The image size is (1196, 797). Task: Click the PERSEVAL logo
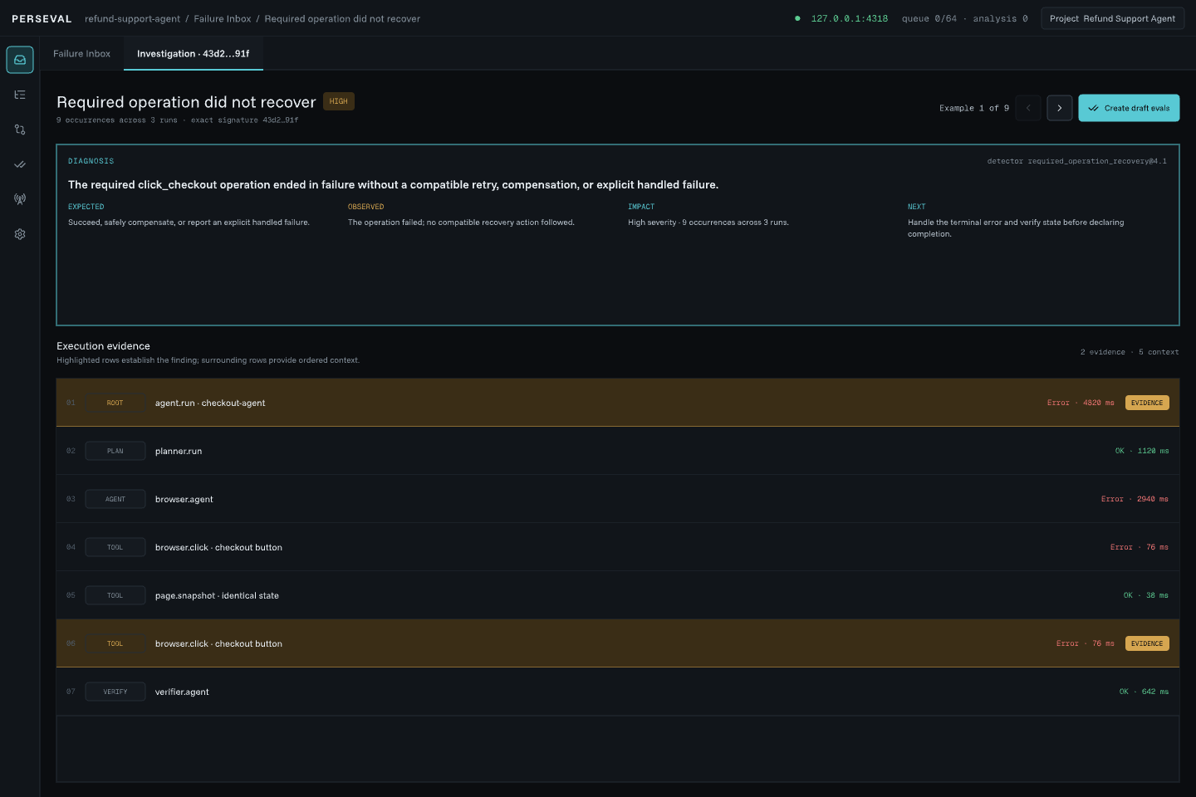coord(42,18)
